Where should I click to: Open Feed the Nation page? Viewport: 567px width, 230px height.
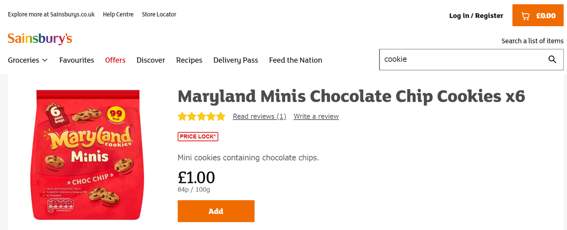pos(295,60)
